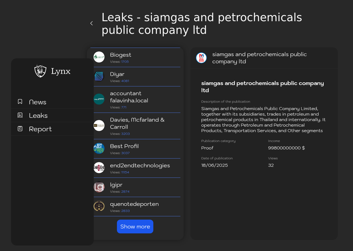Open the News menu item
This screenshot has height=251, width=353.
pyautogui.click(x=52, y=102)
